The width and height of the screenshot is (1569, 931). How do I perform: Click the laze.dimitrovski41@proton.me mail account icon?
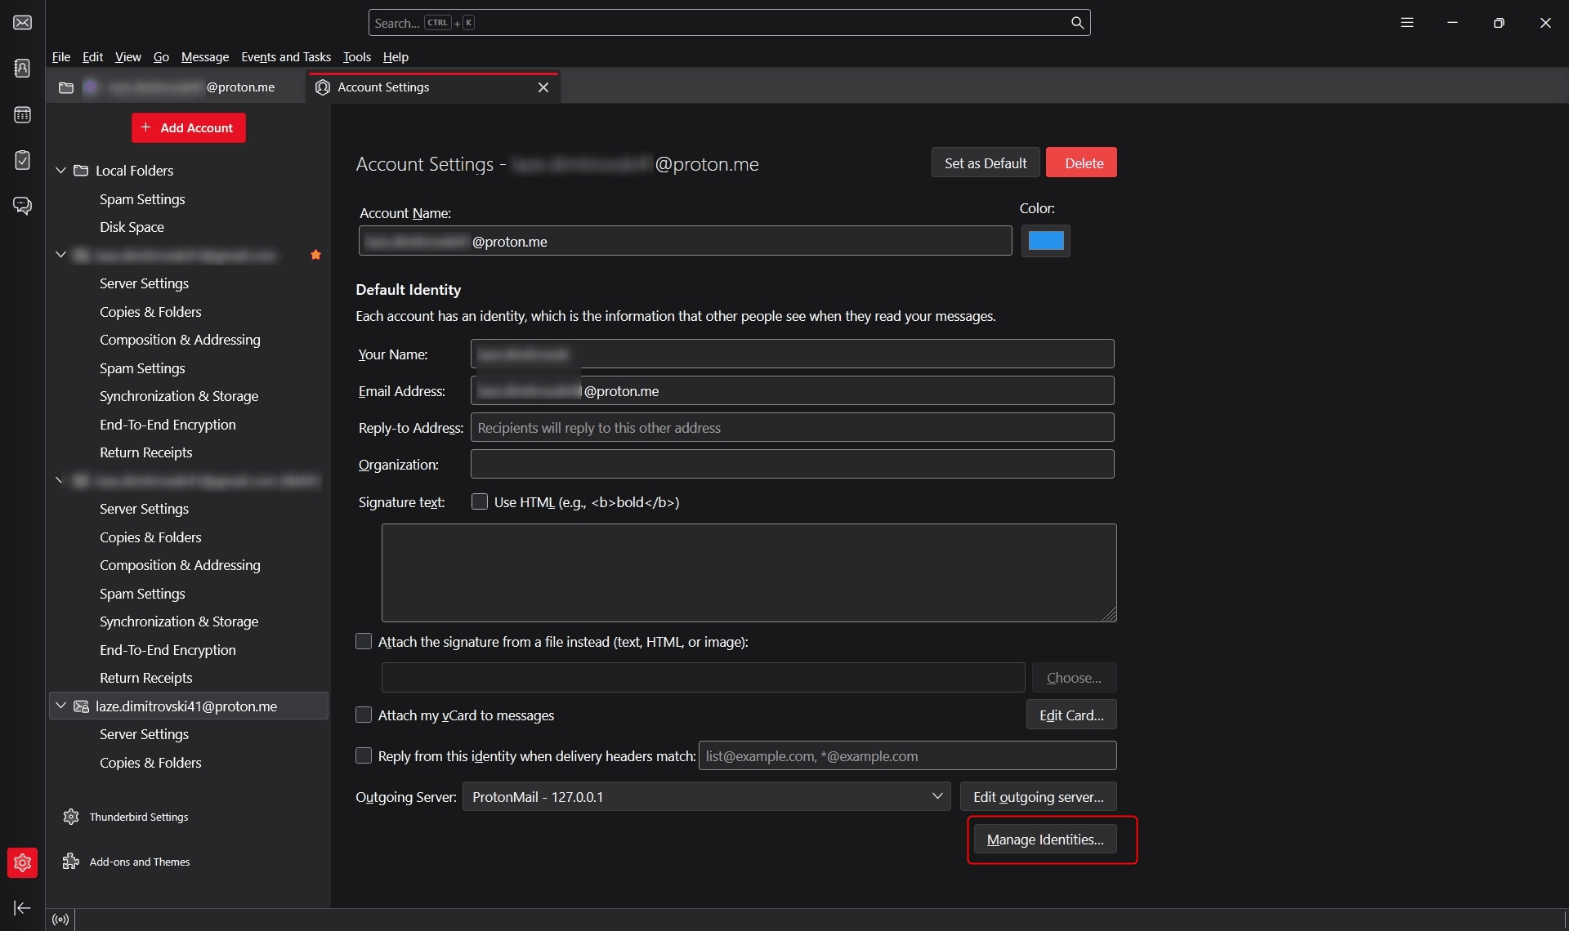(x=81, y=706)
